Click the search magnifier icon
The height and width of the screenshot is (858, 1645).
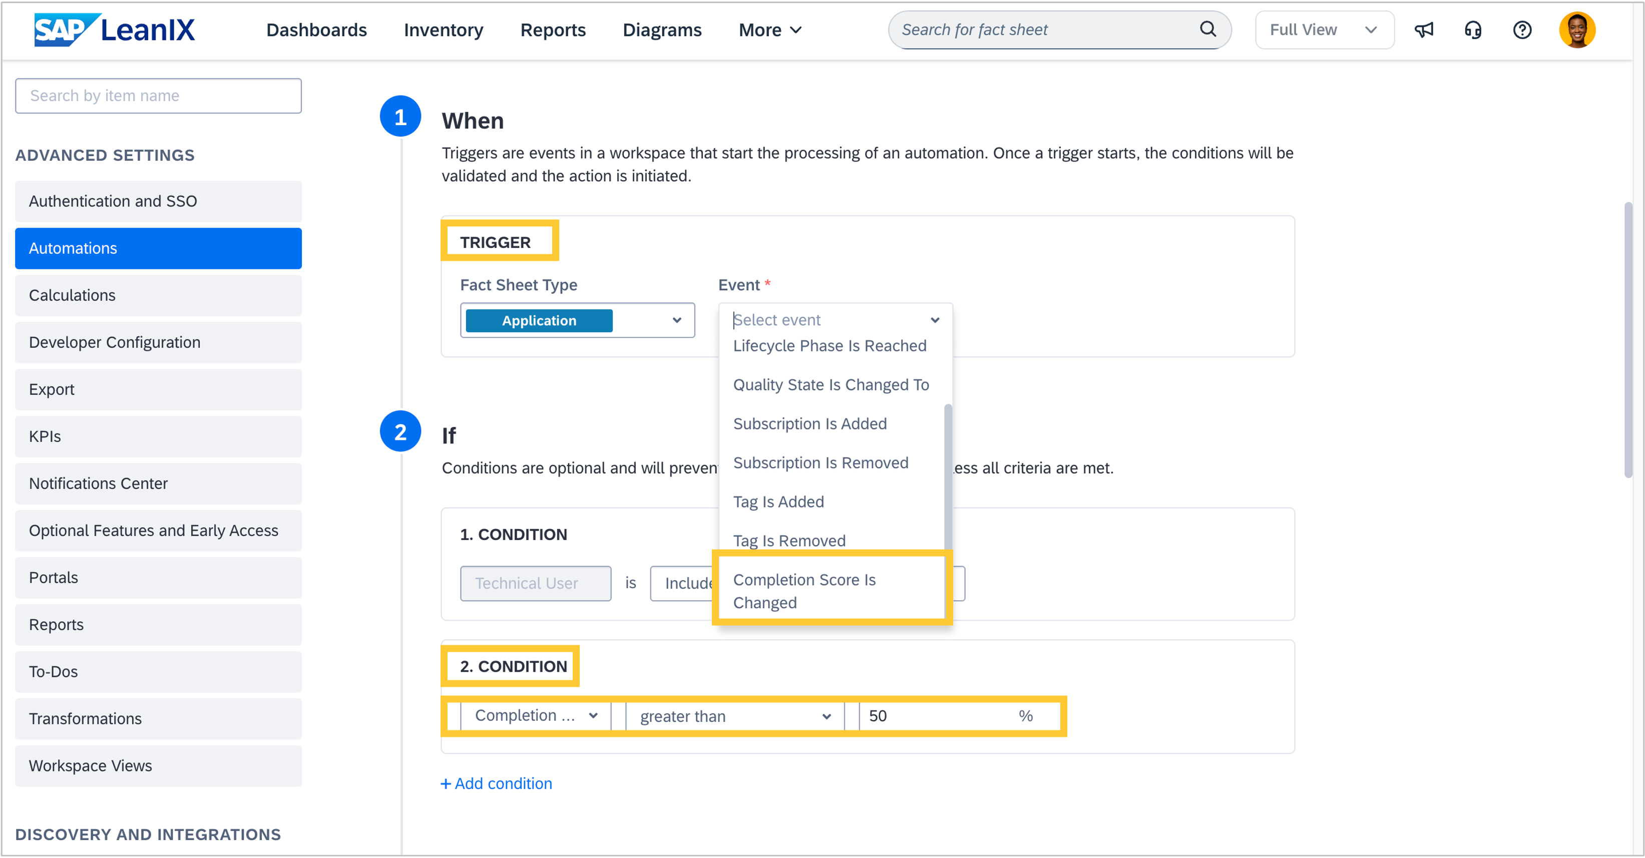(1207, 30)
